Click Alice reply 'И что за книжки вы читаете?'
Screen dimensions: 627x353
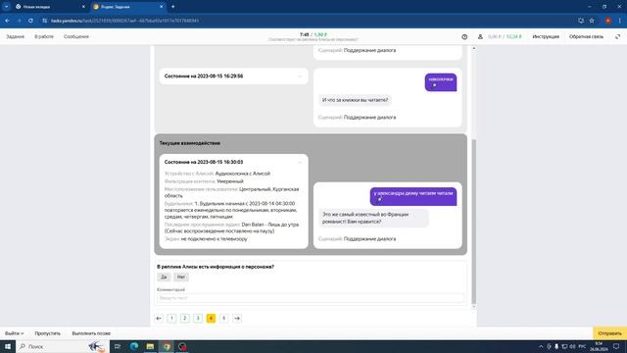click(355, 100)
